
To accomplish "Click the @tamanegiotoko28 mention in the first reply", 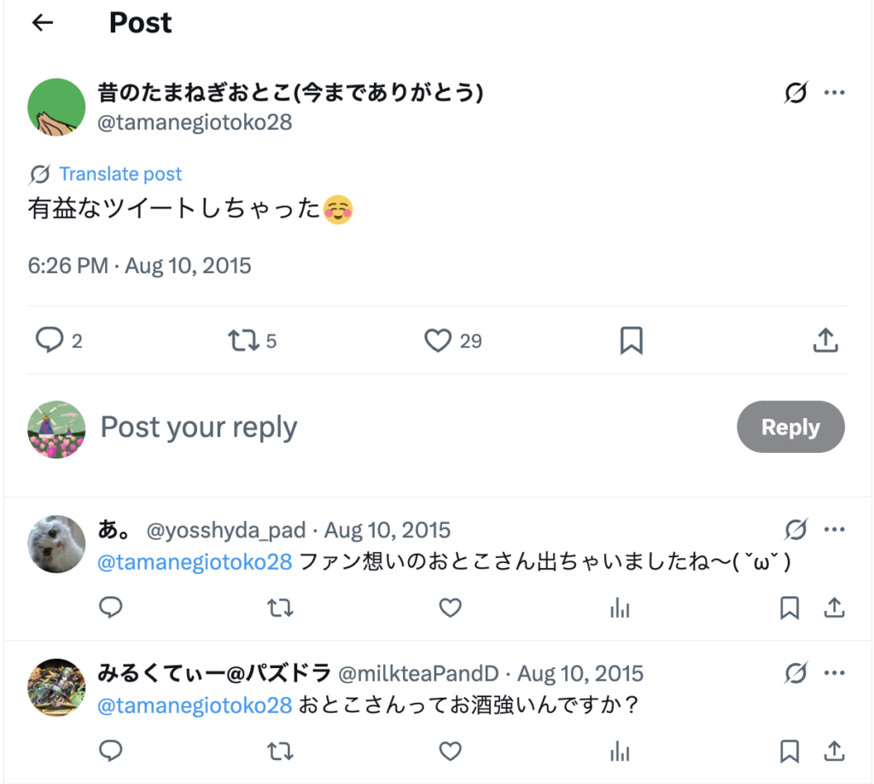I will click(195, 561).
